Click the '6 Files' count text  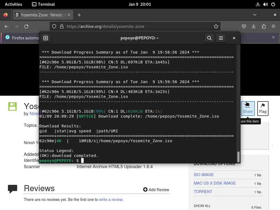click(x=256, y=207)
